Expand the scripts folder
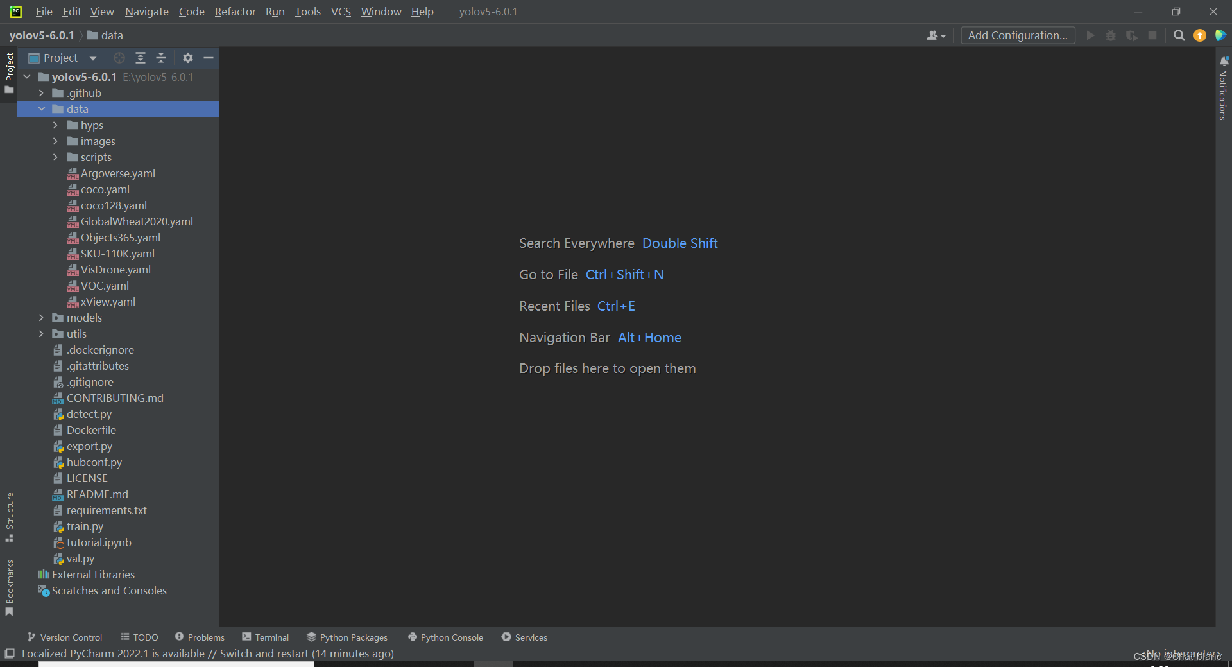Screen dimensions: 1232x667 (x=55, y=157)
